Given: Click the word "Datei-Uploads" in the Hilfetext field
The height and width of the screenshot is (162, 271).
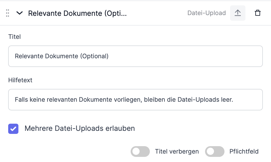Looking at the screenshot, I should pyautogui.click(x=198, y=100).
